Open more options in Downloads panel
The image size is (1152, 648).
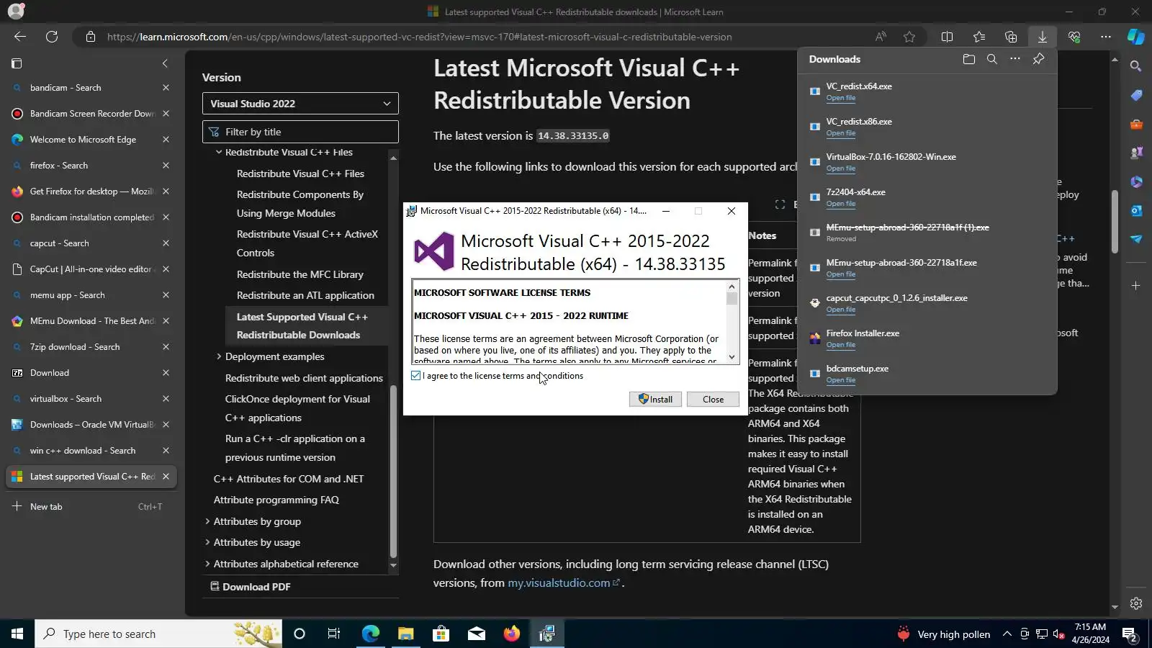1014,59
